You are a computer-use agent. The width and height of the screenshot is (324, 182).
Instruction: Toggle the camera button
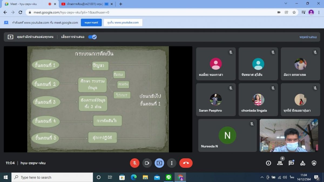[147, 163]
